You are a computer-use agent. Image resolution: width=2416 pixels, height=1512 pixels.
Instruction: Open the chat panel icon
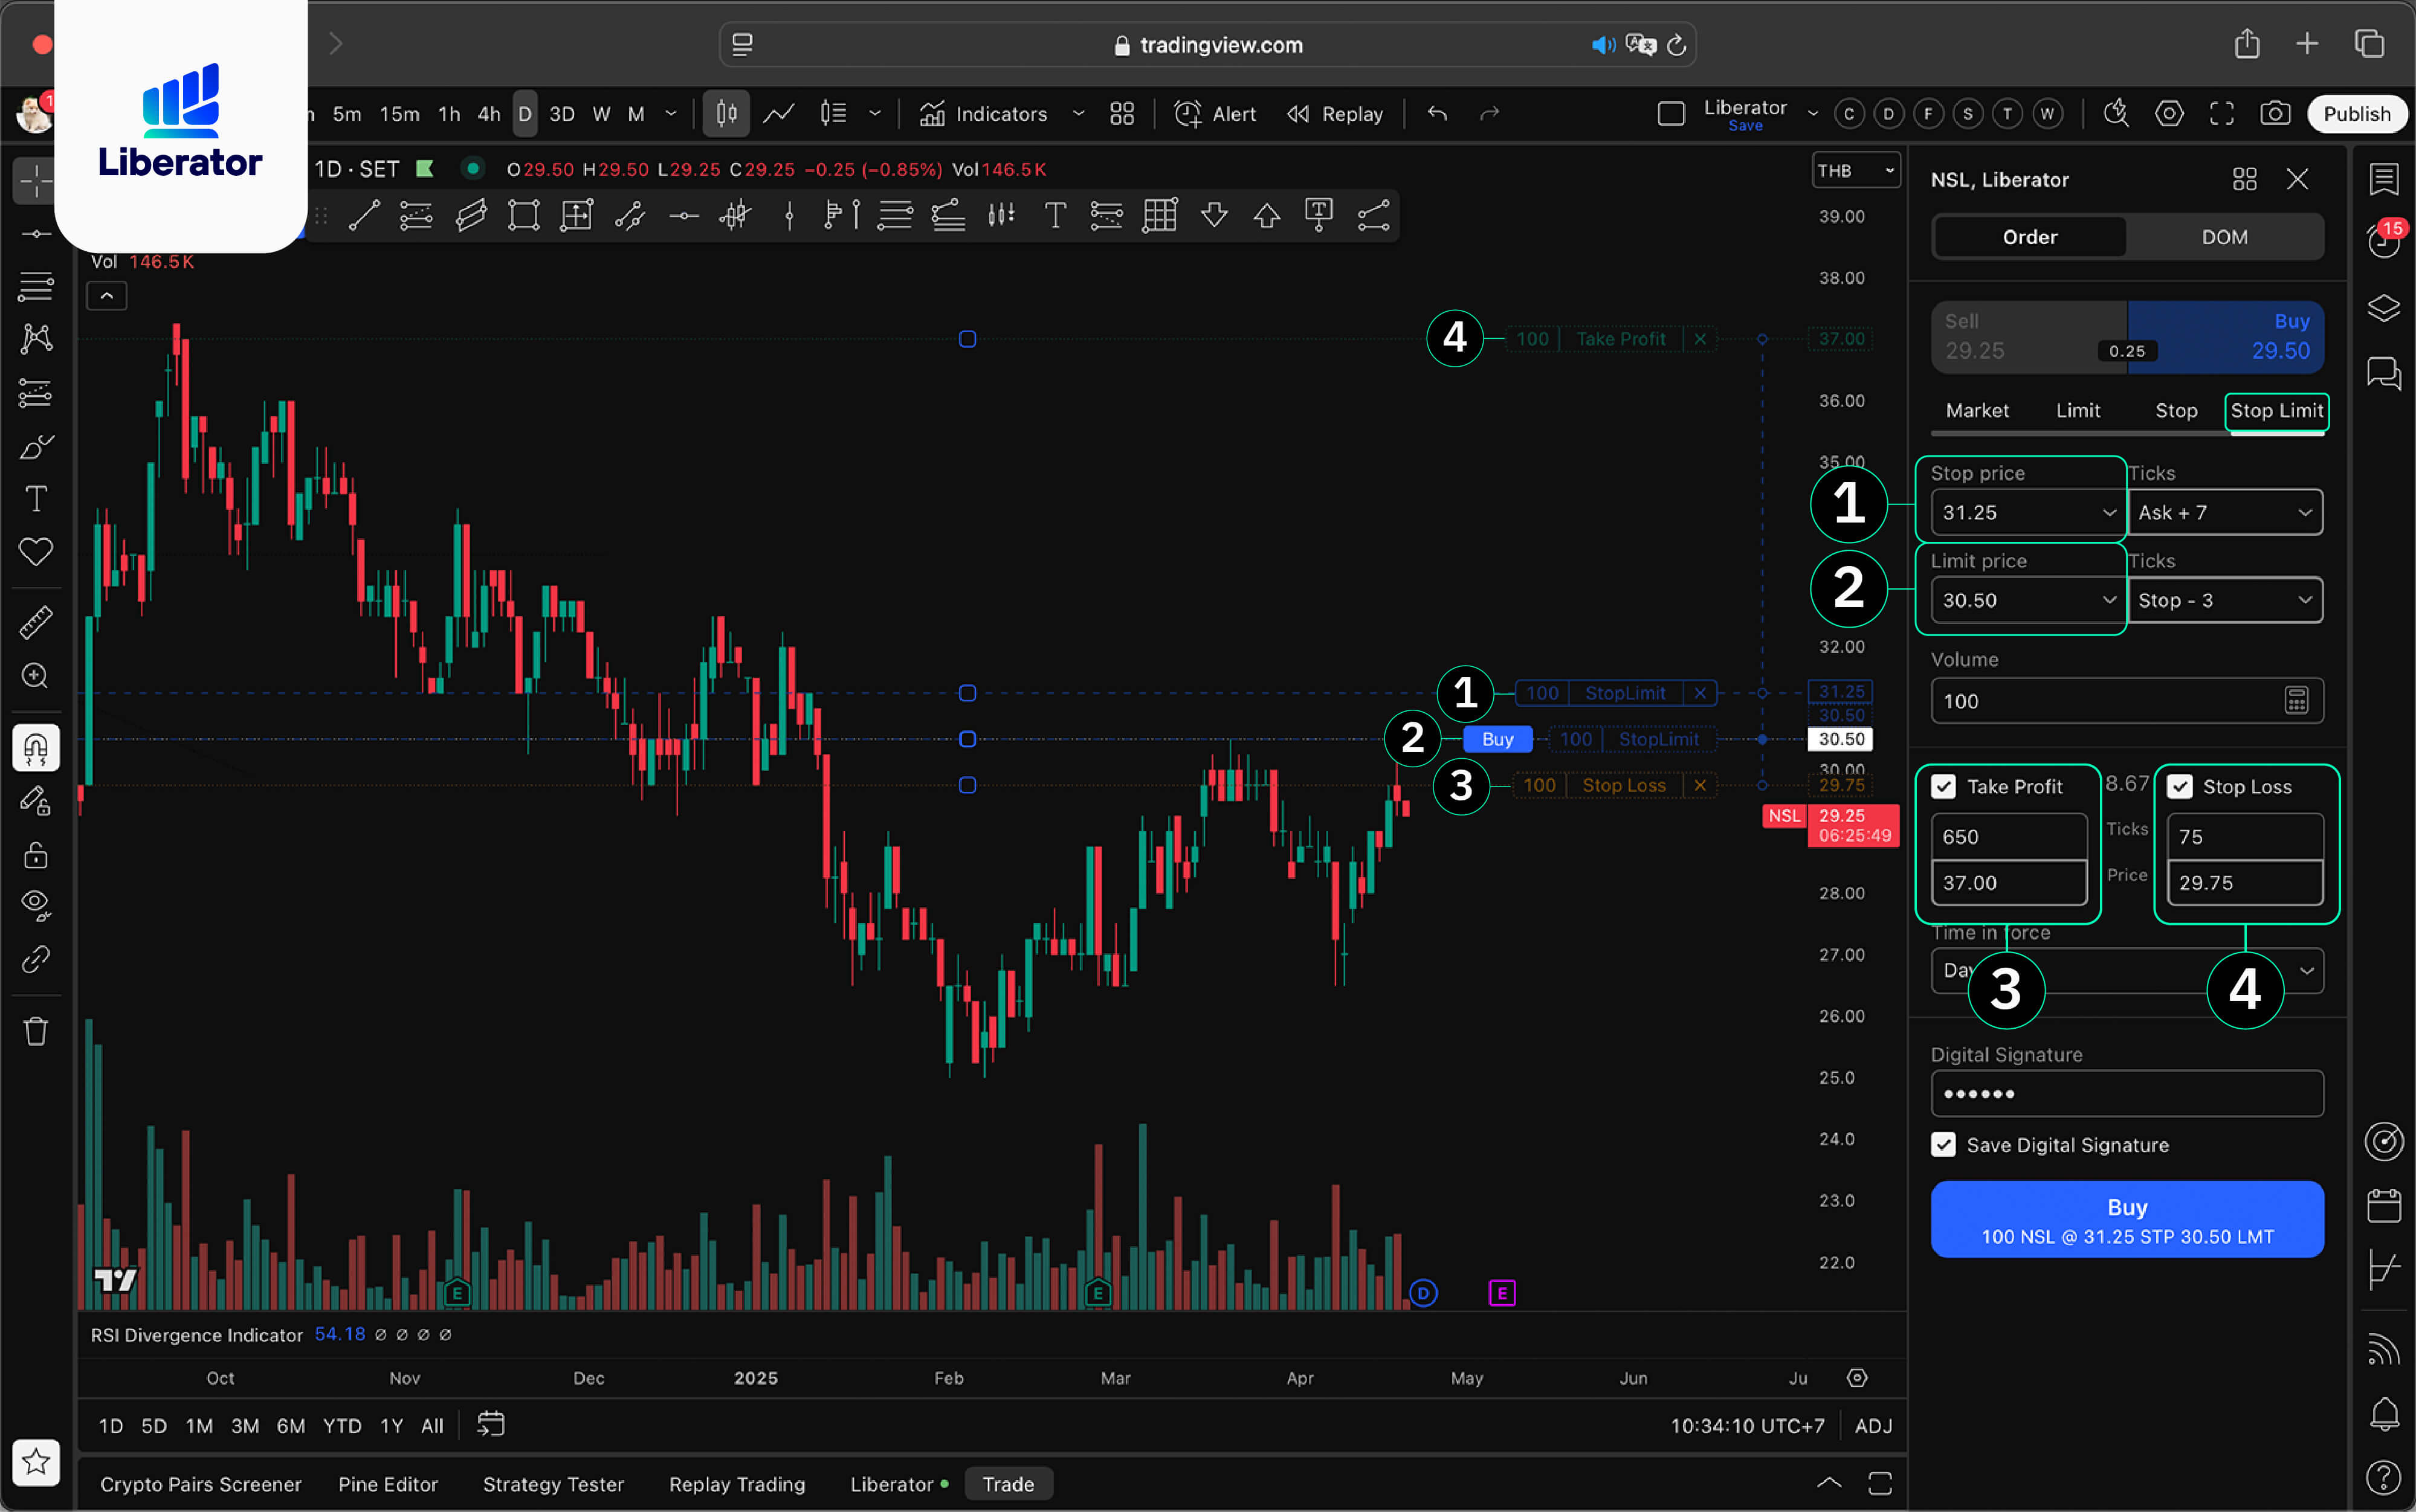point(2383,374)
